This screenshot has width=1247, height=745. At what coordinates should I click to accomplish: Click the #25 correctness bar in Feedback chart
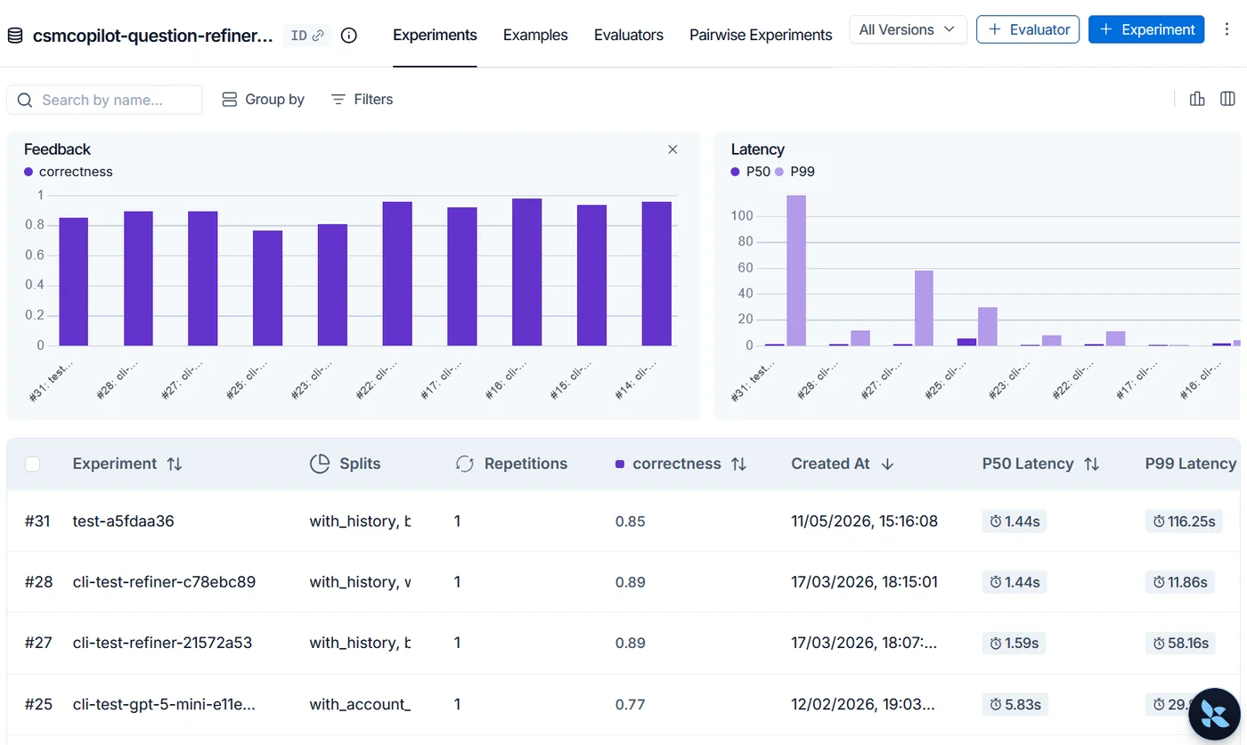(x=267, y=288)
